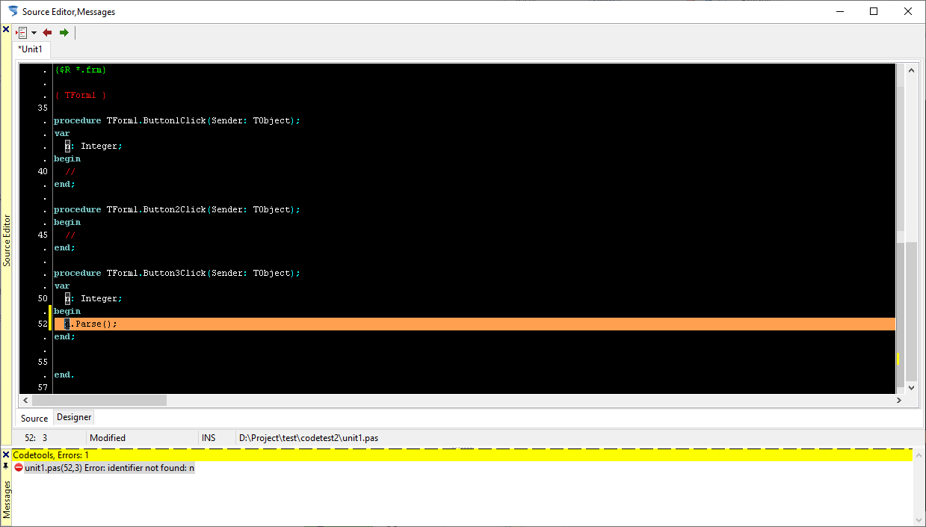This screenshot has width=926, height=527.
Task: Click gutter line number 35
Action: click(x=43, y=108)
